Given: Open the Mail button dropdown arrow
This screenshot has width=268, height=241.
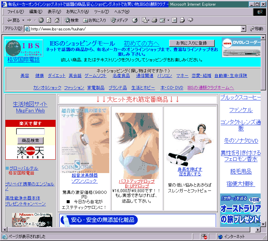Looking at the screenshot, I should [x=148, y=20].
